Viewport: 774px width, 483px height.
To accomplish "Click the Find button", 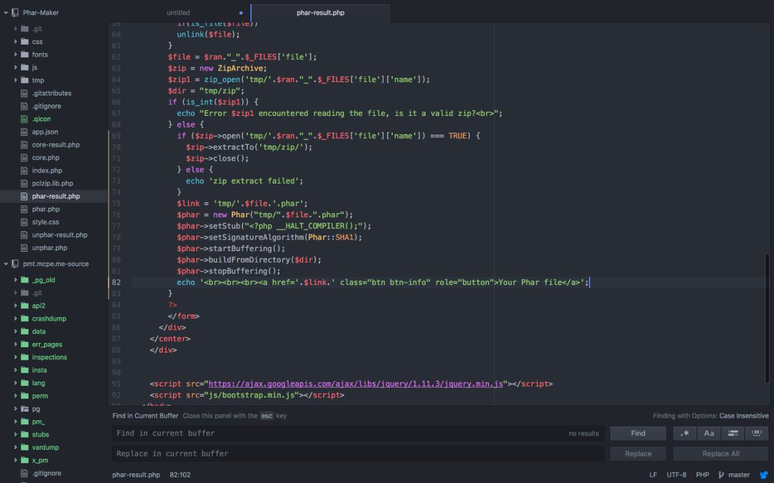I will point(638,433).
